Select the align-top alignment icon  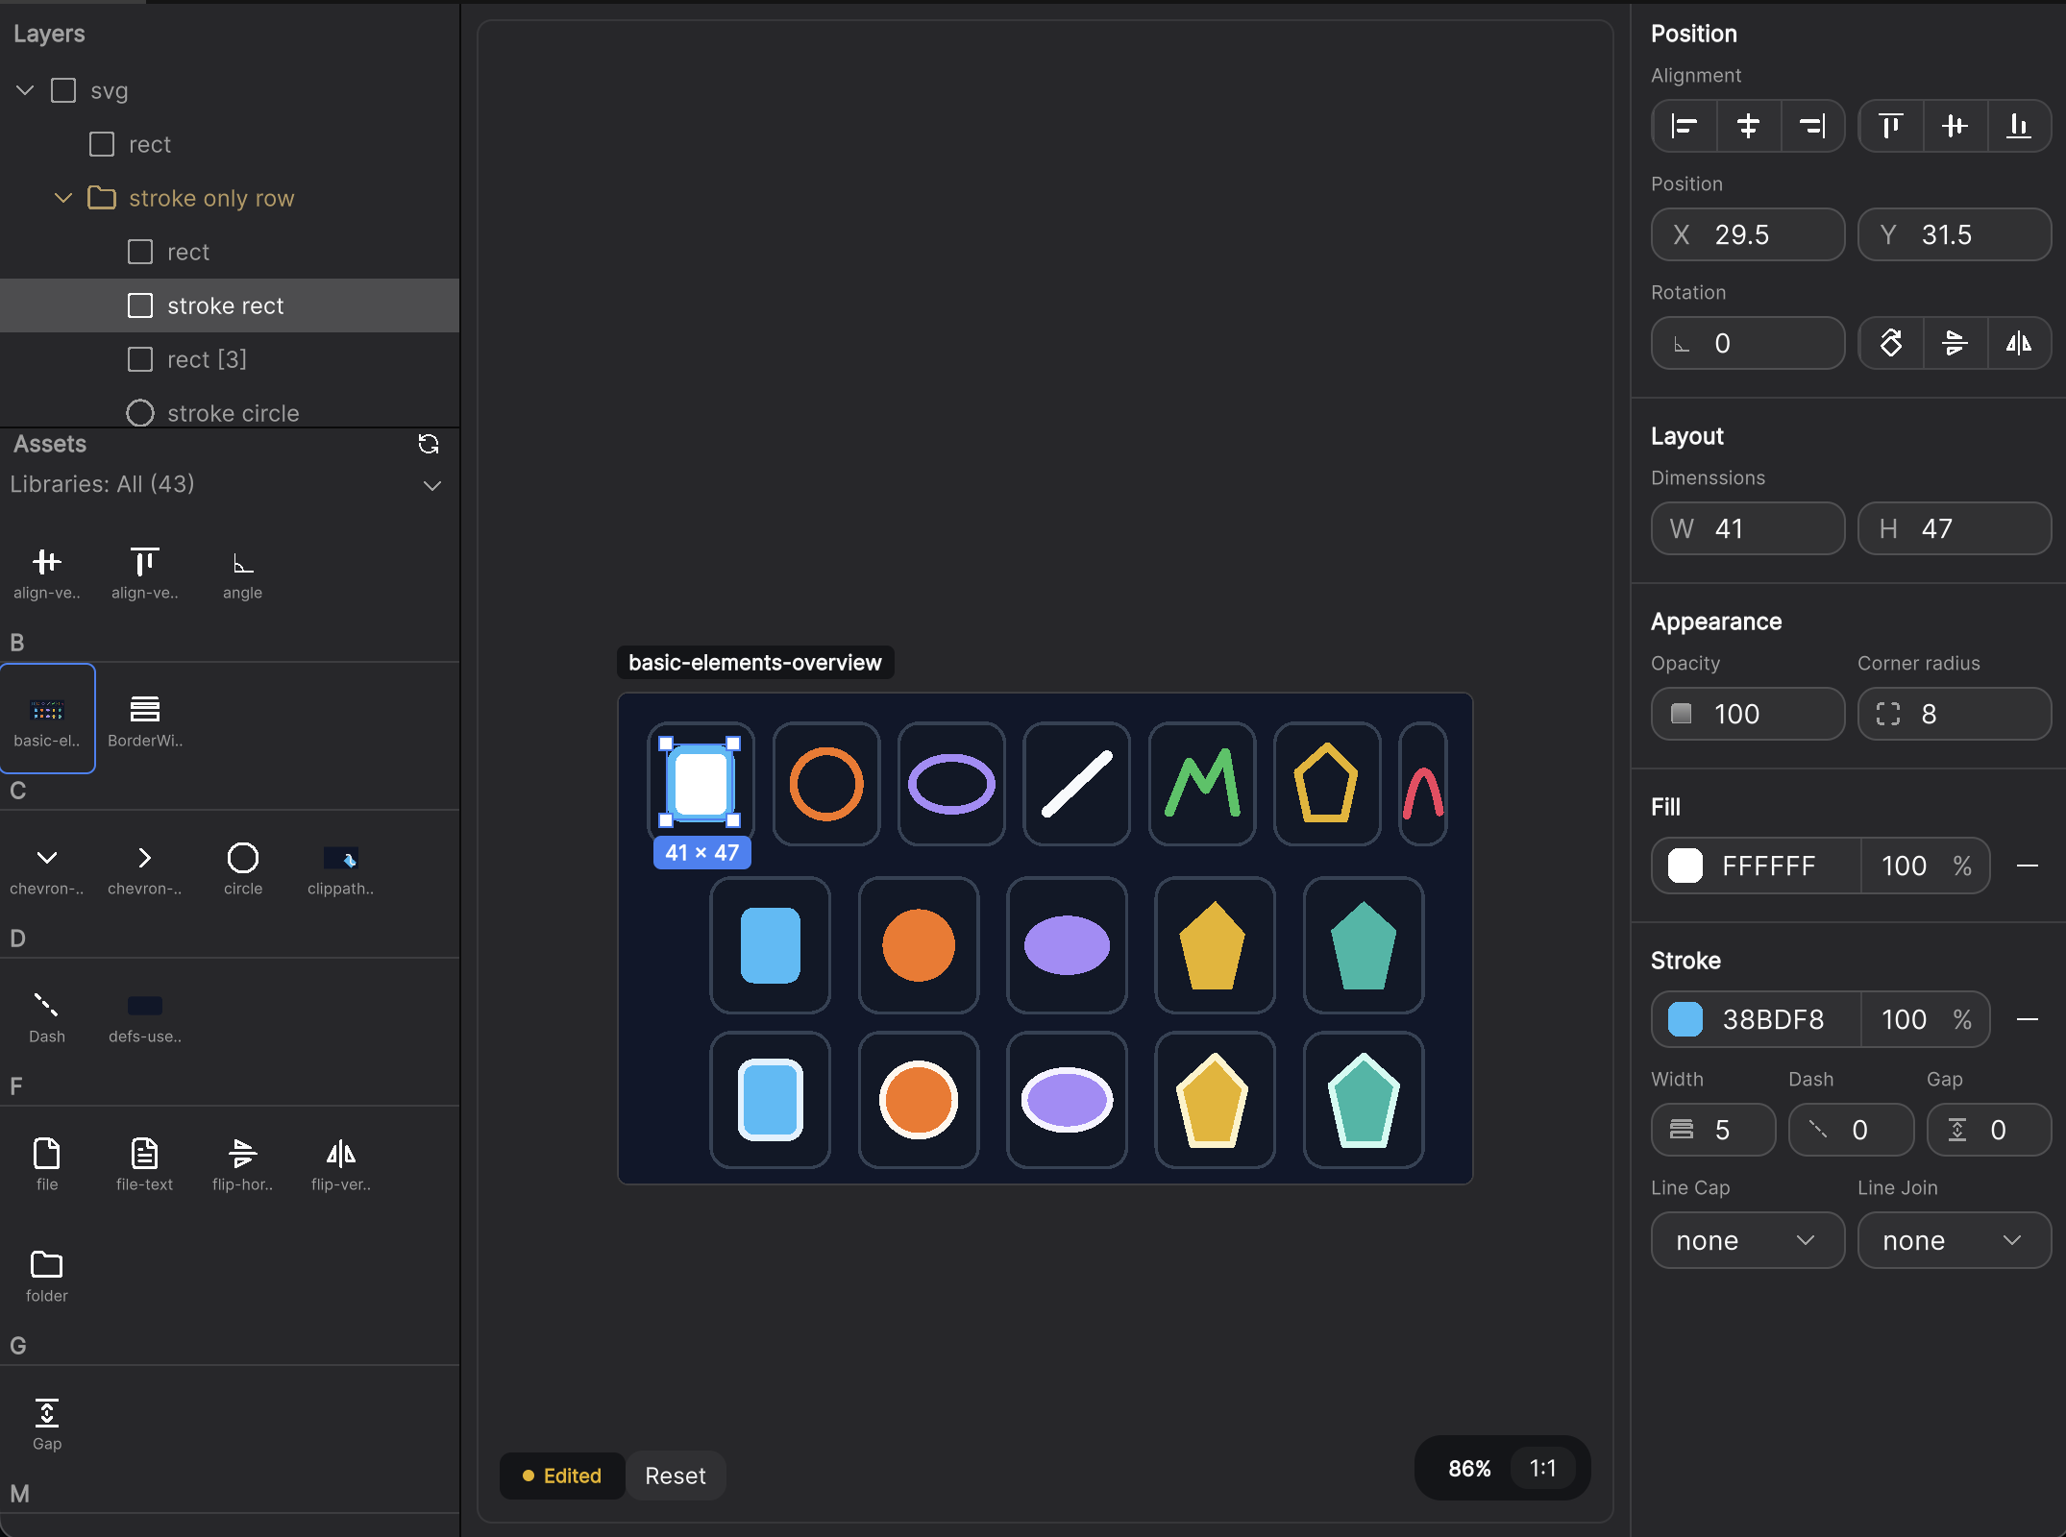point(1889,126)
